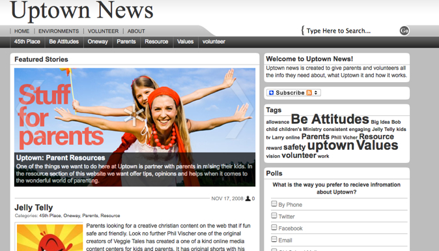Select the Values category tab
This screenshot has width=439, height=251.
click(186, 42)
